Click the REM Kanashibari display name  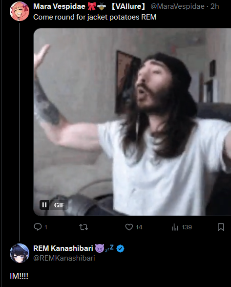(63, 248)
